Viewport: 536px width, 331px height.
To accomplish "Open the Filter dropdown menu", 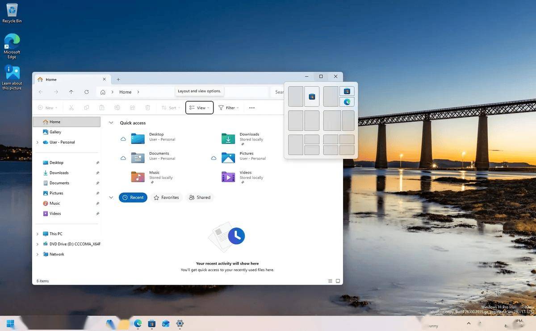I will coord(228,108).
